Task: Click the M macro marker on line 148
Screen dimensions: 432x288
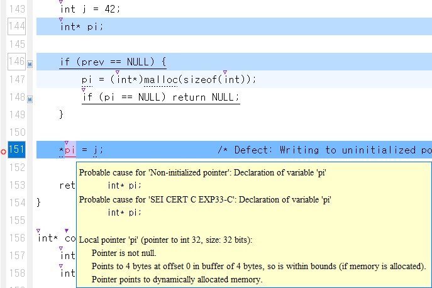Action: point(30,99)
